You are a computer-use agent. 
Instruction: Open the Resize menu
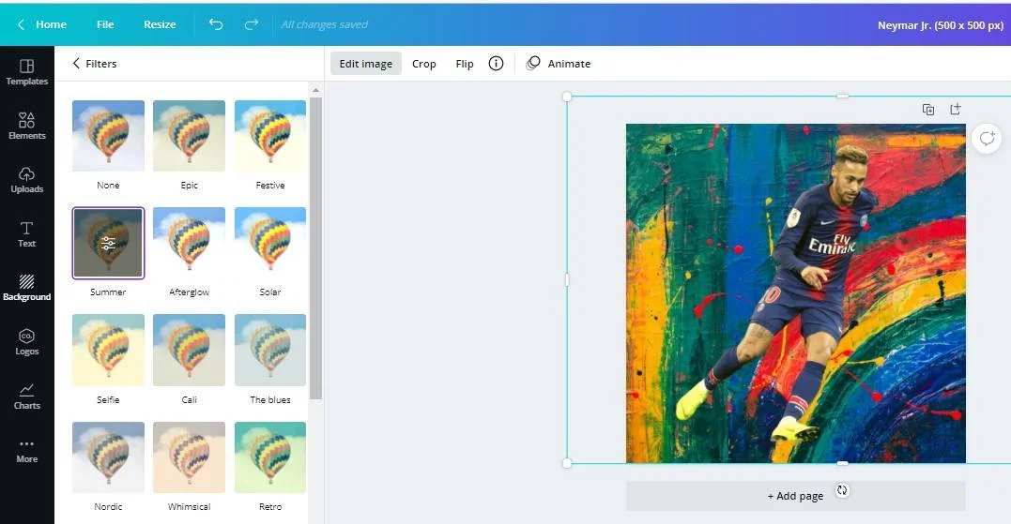tap(160, 24)
